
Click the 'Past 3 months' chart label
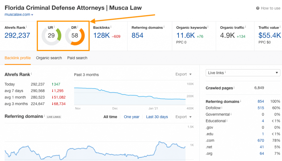point(86,75)
